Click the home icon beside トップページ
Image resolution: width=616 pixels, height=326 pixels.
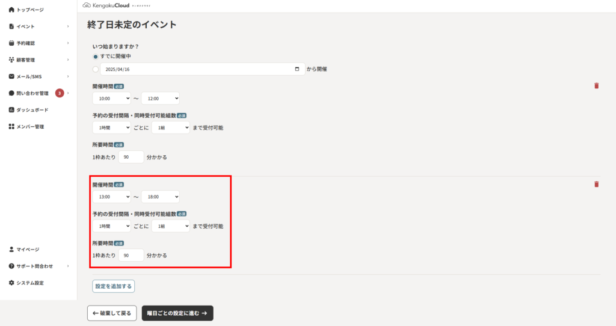[x=11, y=10]
